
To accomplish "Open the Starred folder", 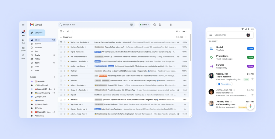I will (x=38, y=44).
